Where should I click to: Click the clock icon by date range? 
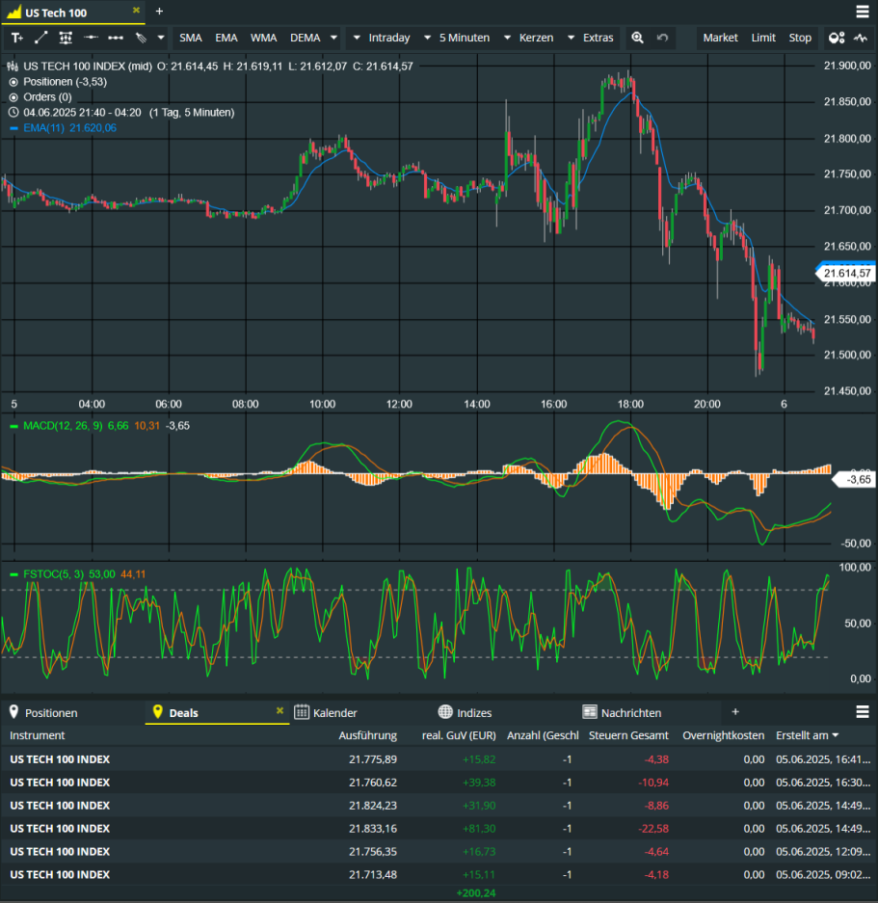pos(13,113)
